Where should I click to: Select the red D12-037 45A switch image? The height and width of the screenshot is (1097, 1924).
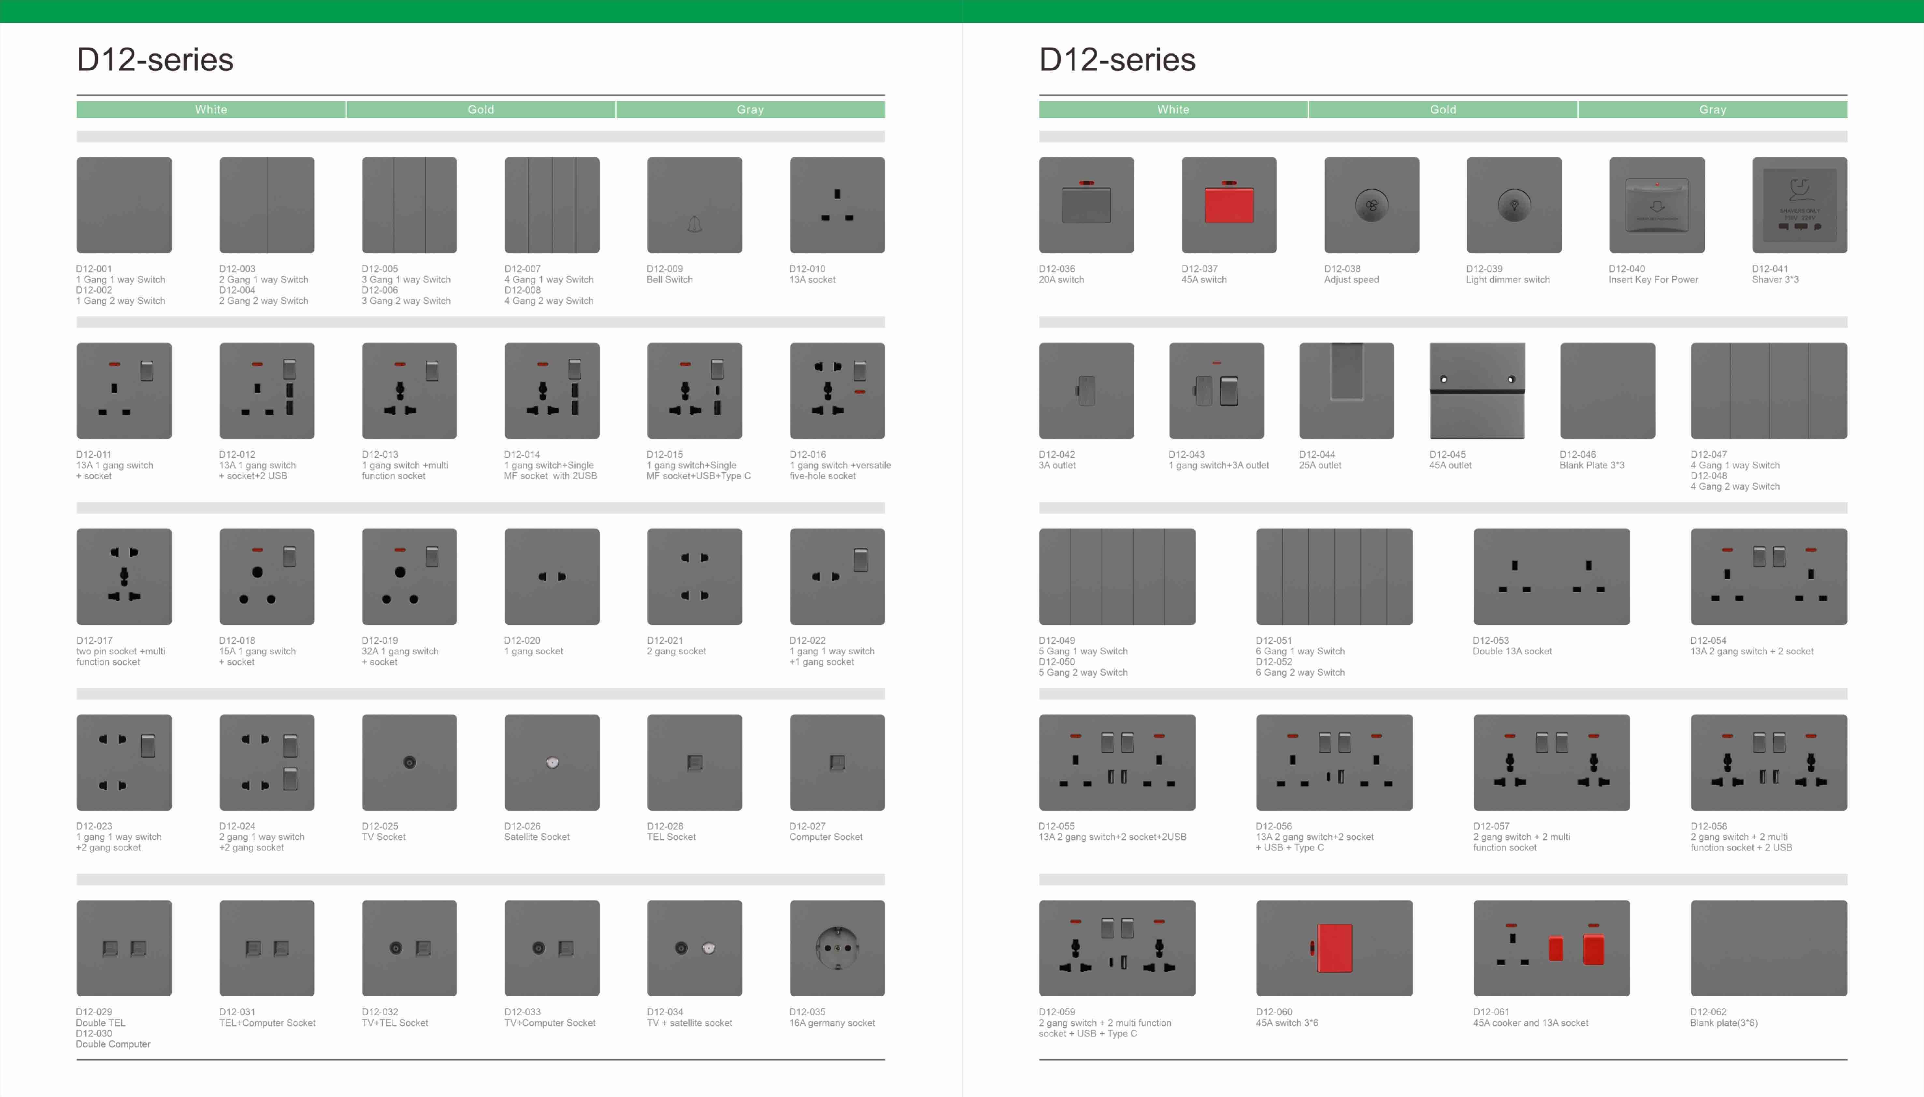point(1229,205)
